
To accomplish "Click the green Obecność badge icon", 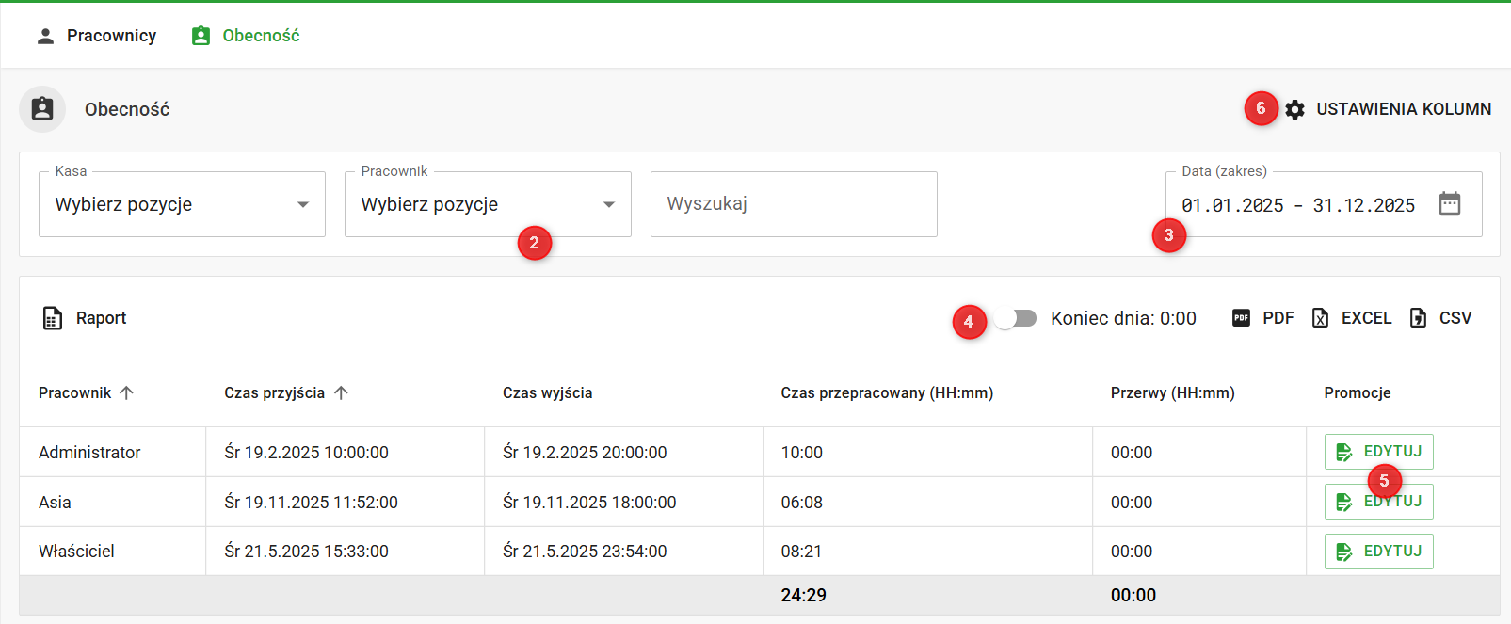I will click(201, 36).
